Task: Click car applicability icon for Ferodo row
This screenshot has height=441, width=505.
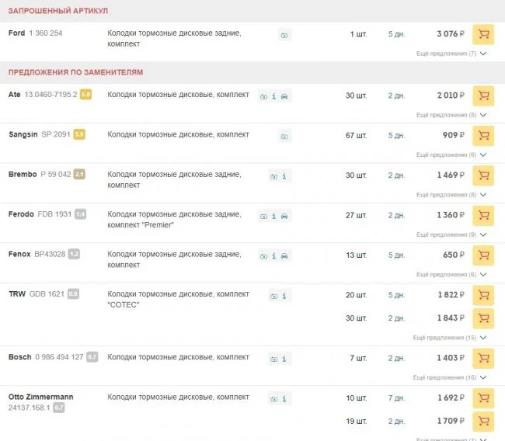Action: (x=284, y=216)
